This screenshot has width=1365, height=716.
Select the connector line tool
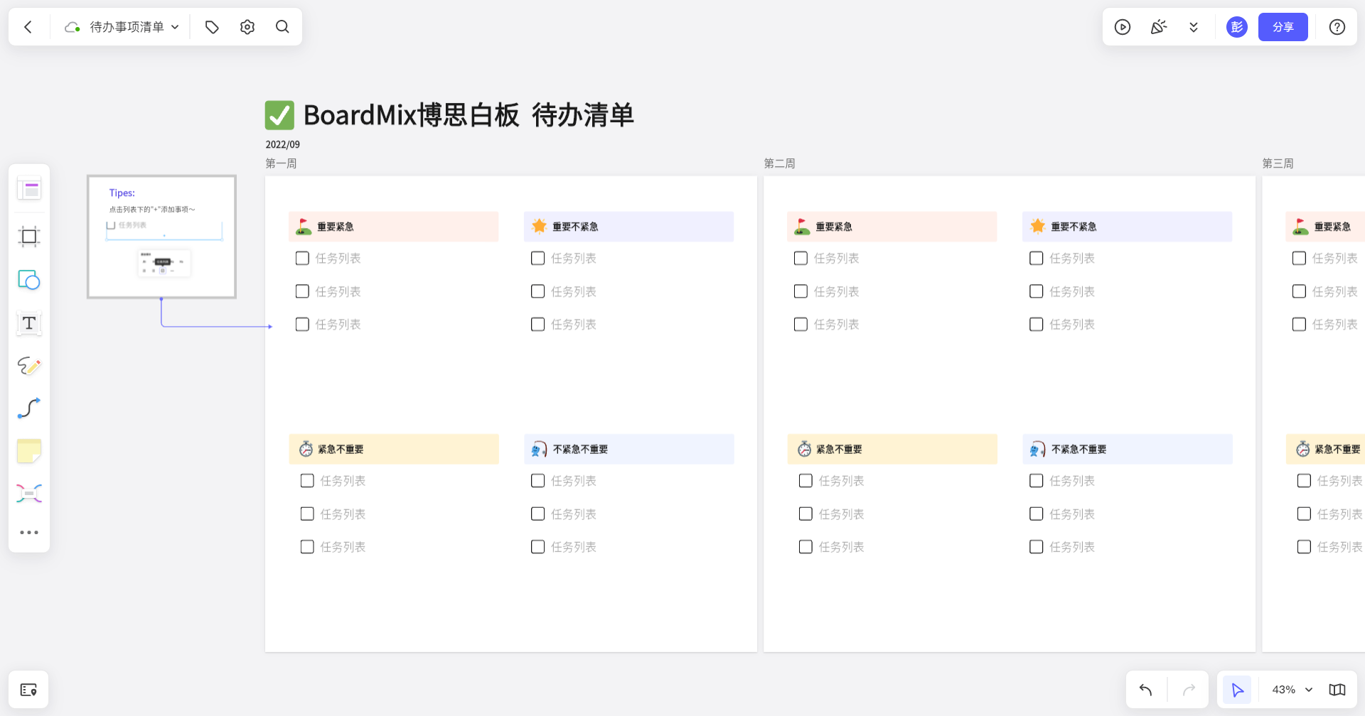tap(29, 408)
